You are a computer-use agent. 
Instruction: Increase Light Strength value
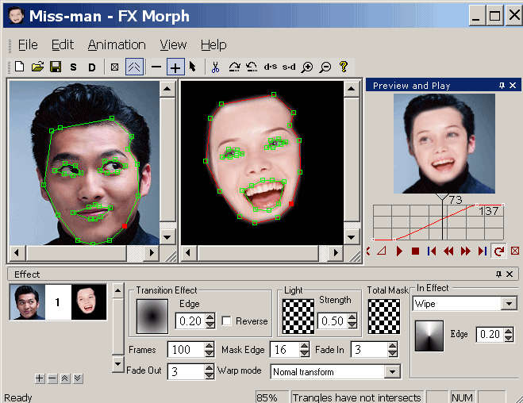pos(352,317)
